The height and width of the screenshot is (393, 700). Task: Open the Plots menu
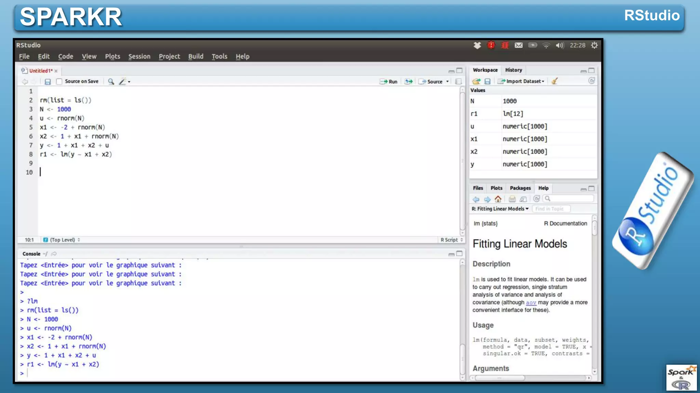pos(112,56)
